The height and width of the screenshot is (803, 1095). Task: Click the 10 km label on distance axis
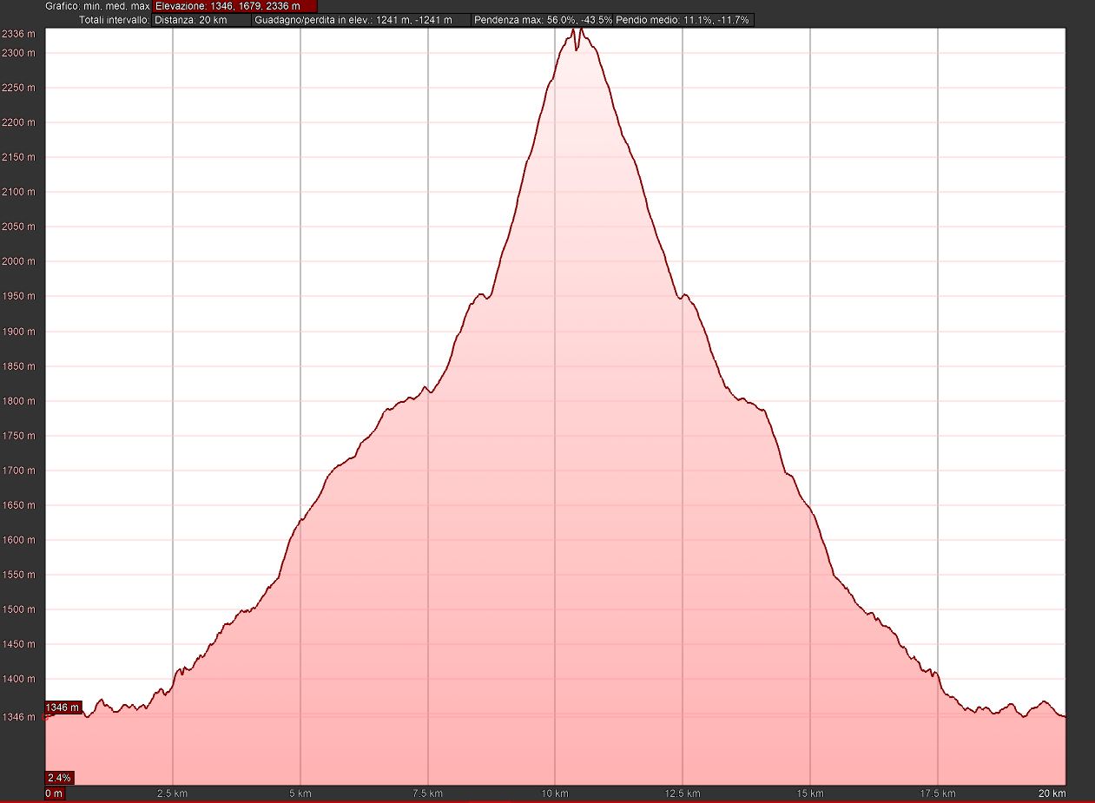point(555,793)
